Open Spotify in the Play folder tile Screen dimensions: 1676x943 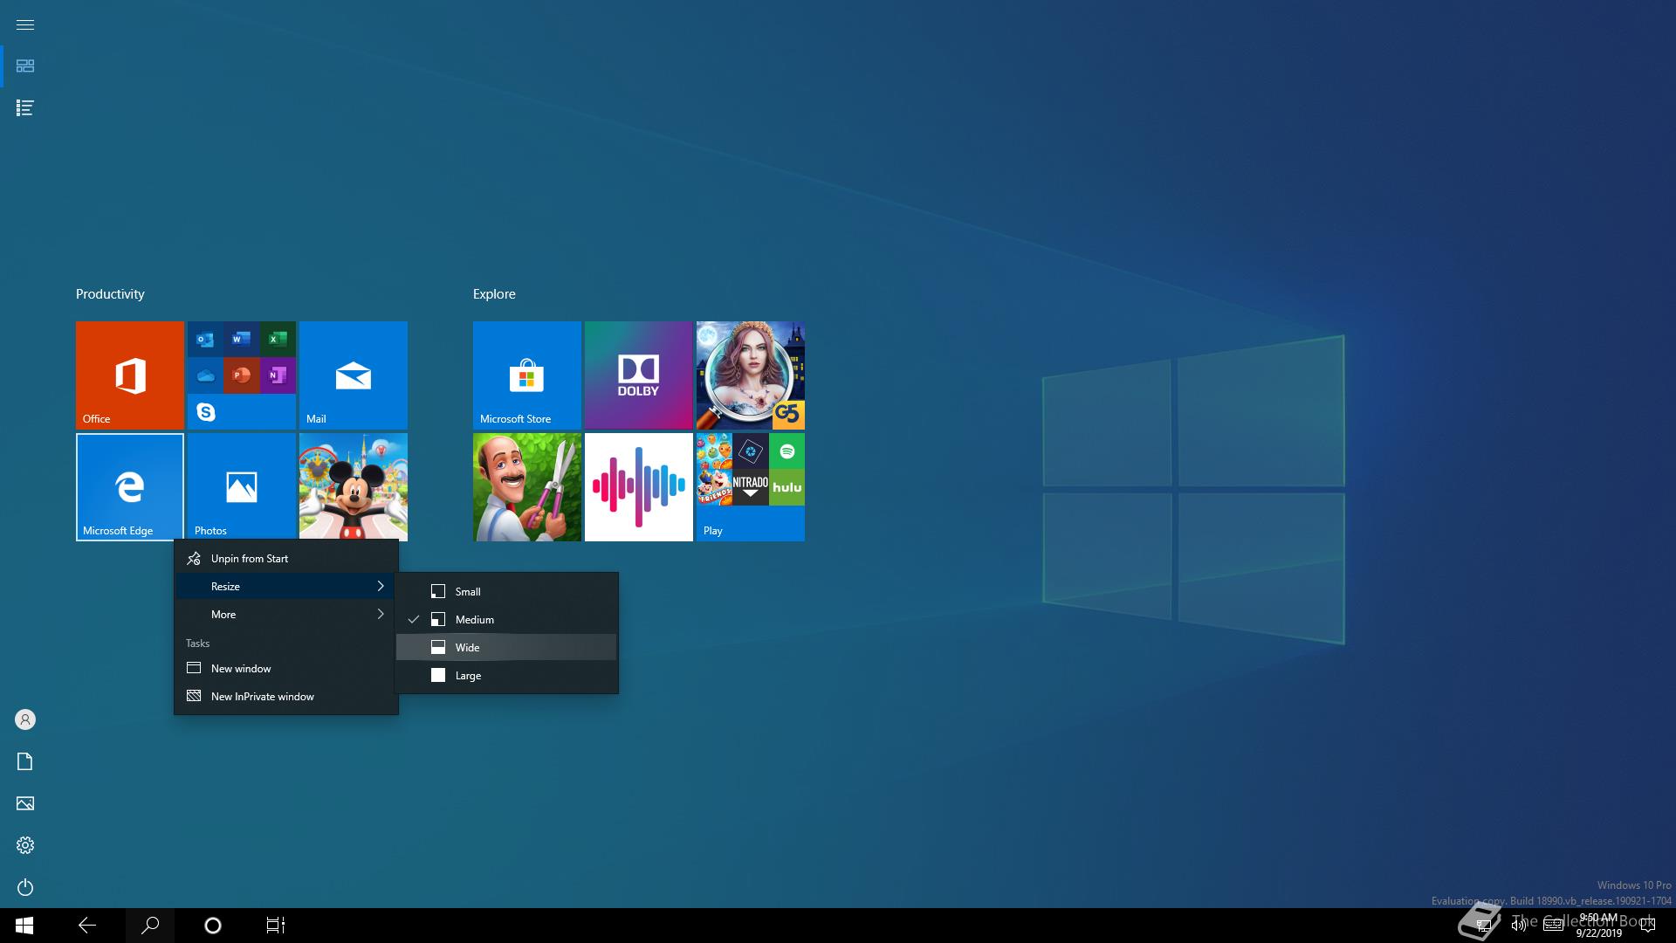tap(787, 451)
